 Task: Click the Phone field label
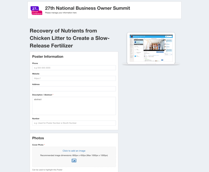pos(35,63)
